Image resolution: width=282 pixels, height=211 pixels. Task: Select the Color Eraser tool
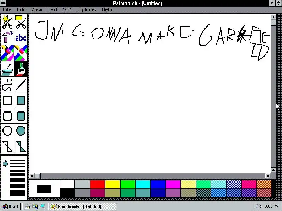coord(7,53)
